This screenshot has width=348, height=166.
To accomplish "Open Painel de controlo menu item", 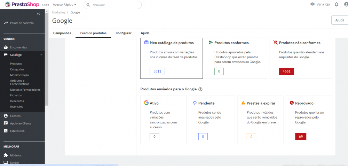I will pyautogui.click(x=22, y=23).
